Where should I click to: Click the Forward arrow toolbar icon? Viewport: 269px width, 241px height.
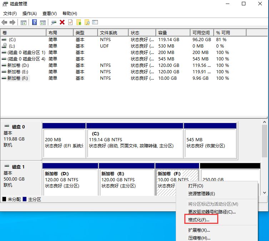(x=13, y=23)
